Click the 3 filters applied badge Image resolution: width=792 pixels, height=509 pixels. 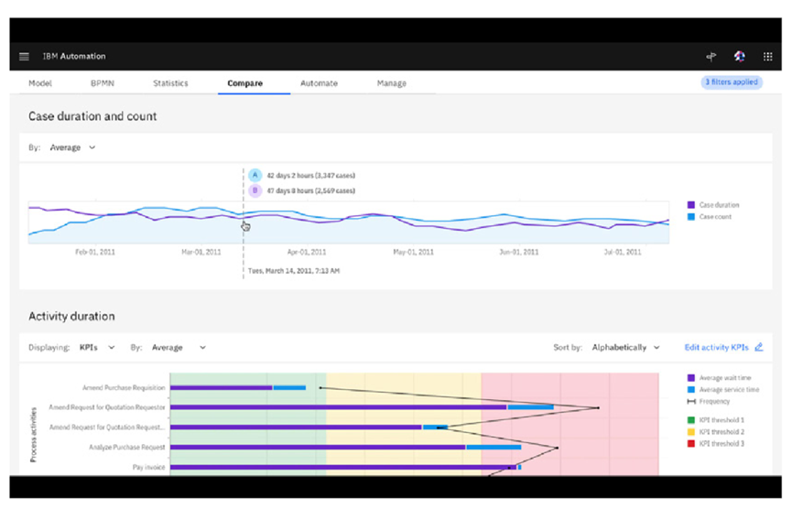(x=732, y=82)
